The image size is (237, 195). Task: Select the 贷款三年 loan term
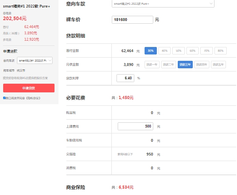click(185, 65)
